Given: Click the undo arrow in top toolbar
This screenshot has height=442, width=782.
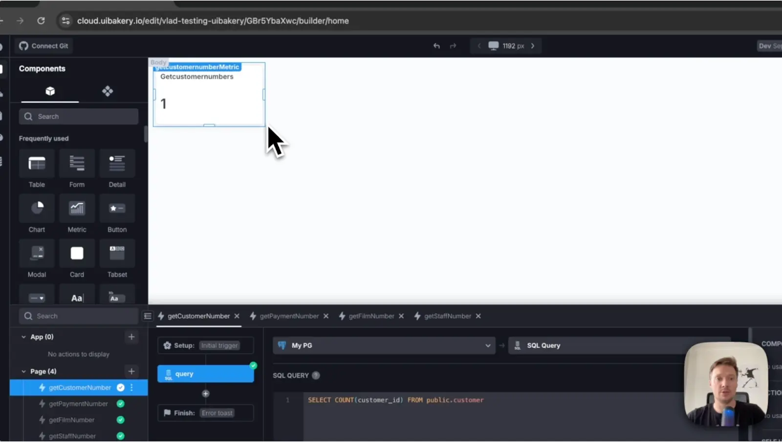Looking at the screenshot, I should pos(436,46).
